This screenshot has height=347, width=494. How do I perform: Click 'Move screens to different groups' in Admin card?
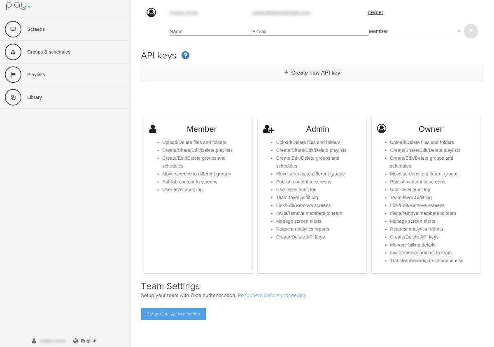(310, 174)
